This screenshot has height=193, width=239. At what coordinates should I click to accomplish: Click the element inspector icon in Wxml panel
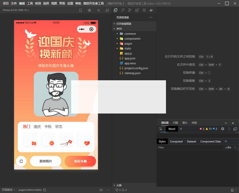coord(161,129)
